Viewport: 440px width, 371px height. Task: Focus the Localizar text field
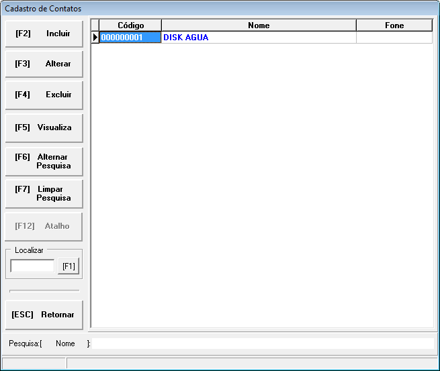(32, 266)
